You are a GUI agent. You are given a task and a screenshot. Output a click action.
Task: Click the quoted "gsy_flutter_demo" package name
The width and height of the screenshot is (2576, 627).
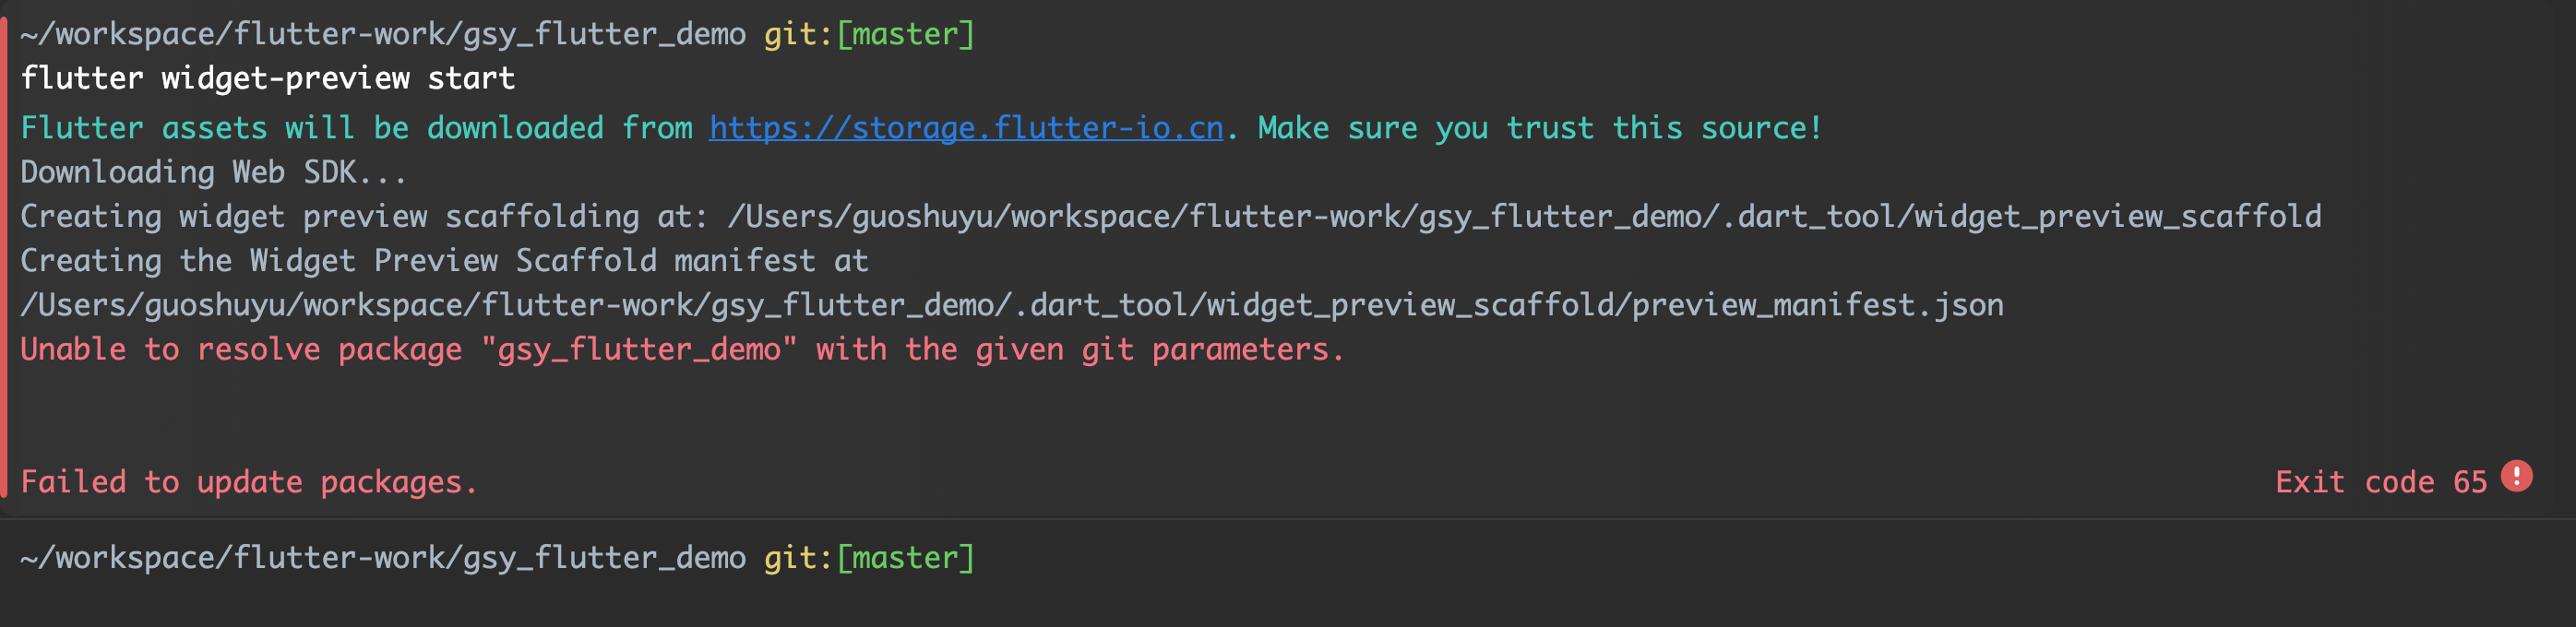pos(639,349)
